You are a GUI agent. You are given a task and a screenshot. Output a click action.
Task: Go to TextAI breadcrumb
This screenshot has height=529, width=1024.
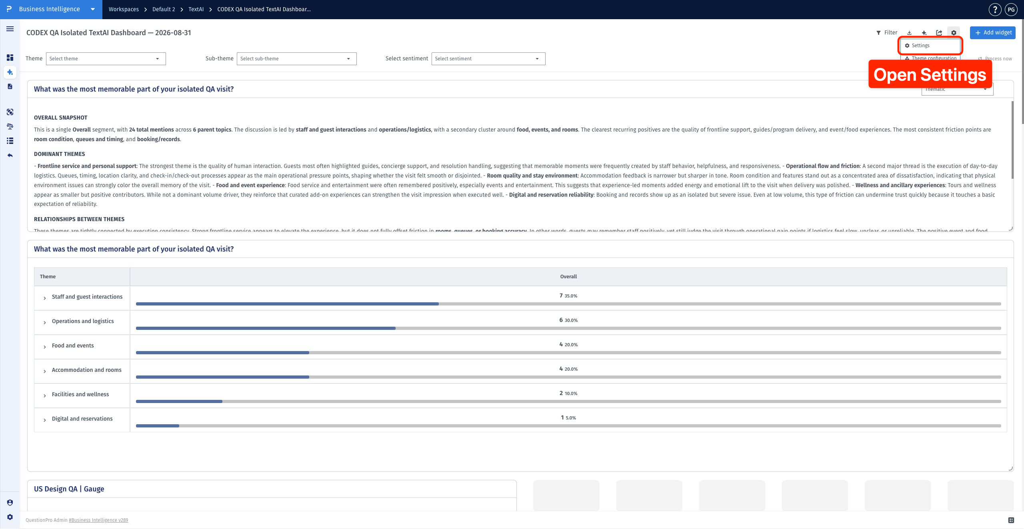coord(196,9)
